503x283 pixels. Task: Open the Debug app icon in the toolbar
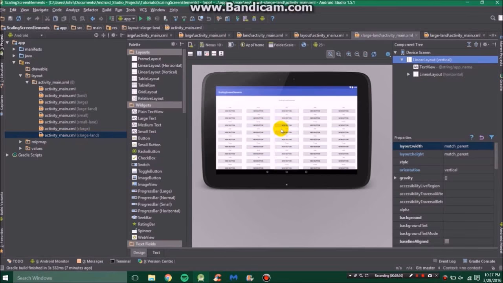pos(148,18)
